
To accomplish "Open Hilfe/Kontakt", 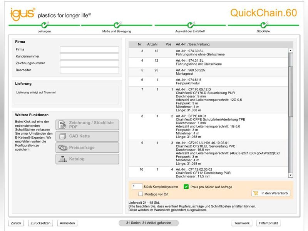I will point(268,223).
